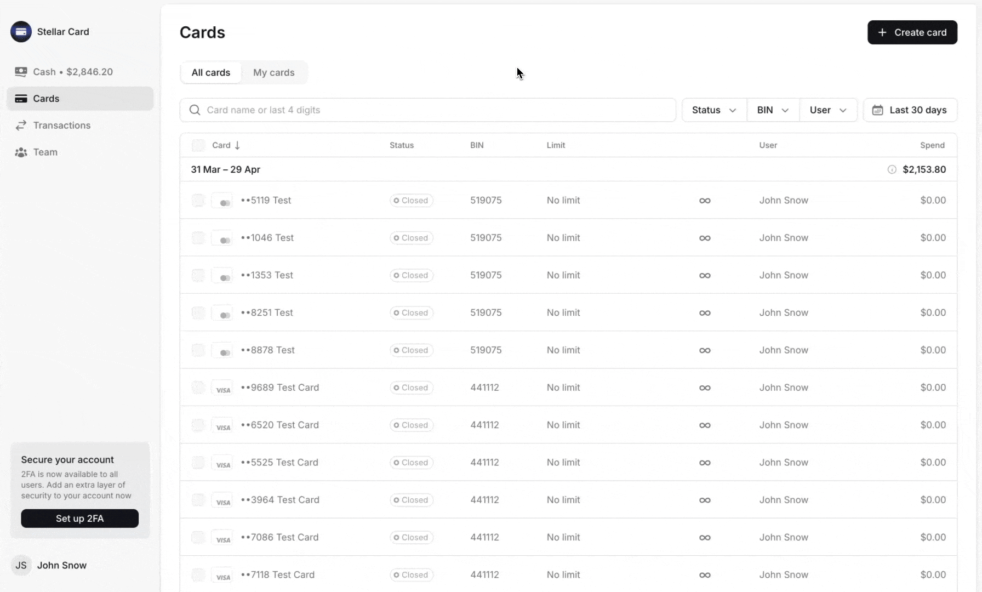Click the calendar icon beside Last 30 days
The height and width of the screenshot is (592, 982).
pos(877,110)
